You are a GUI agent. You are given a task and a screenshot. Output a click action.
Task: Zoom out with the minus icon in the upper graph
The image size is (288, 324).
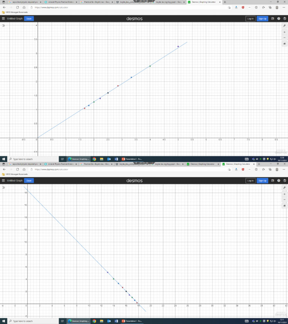285,38
